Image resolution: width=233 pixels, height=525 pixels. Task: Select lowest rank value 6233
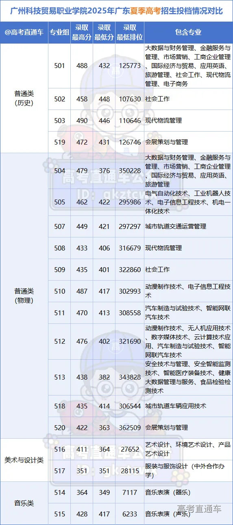click(x=130, y=514)
